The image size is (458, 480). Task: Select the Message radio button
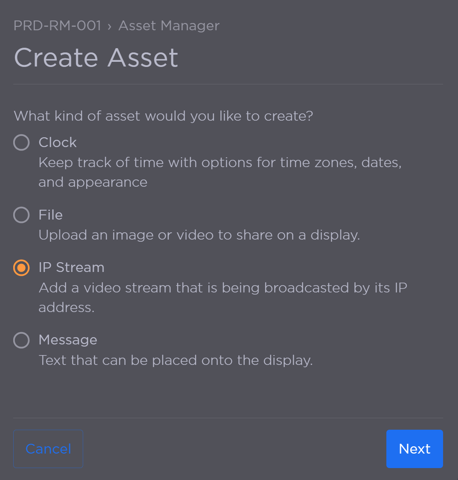point(21,340)
